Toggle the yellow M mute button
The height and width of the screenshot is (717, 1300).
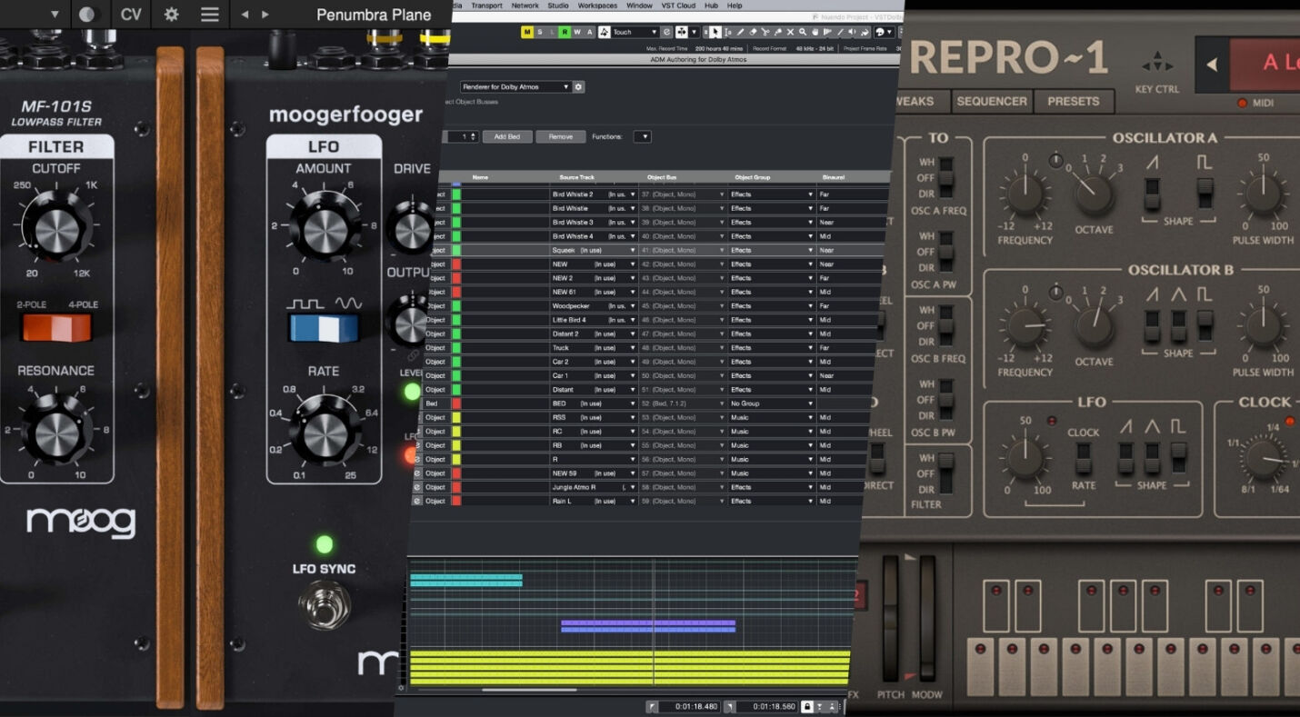[529, 32]
